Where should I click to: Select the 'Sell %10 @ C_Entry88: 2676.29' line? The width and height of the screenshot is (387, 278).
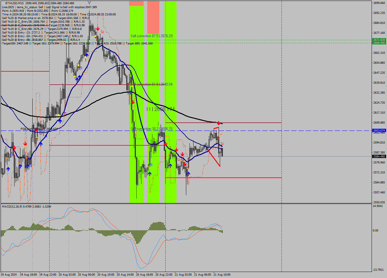point(42,29)
